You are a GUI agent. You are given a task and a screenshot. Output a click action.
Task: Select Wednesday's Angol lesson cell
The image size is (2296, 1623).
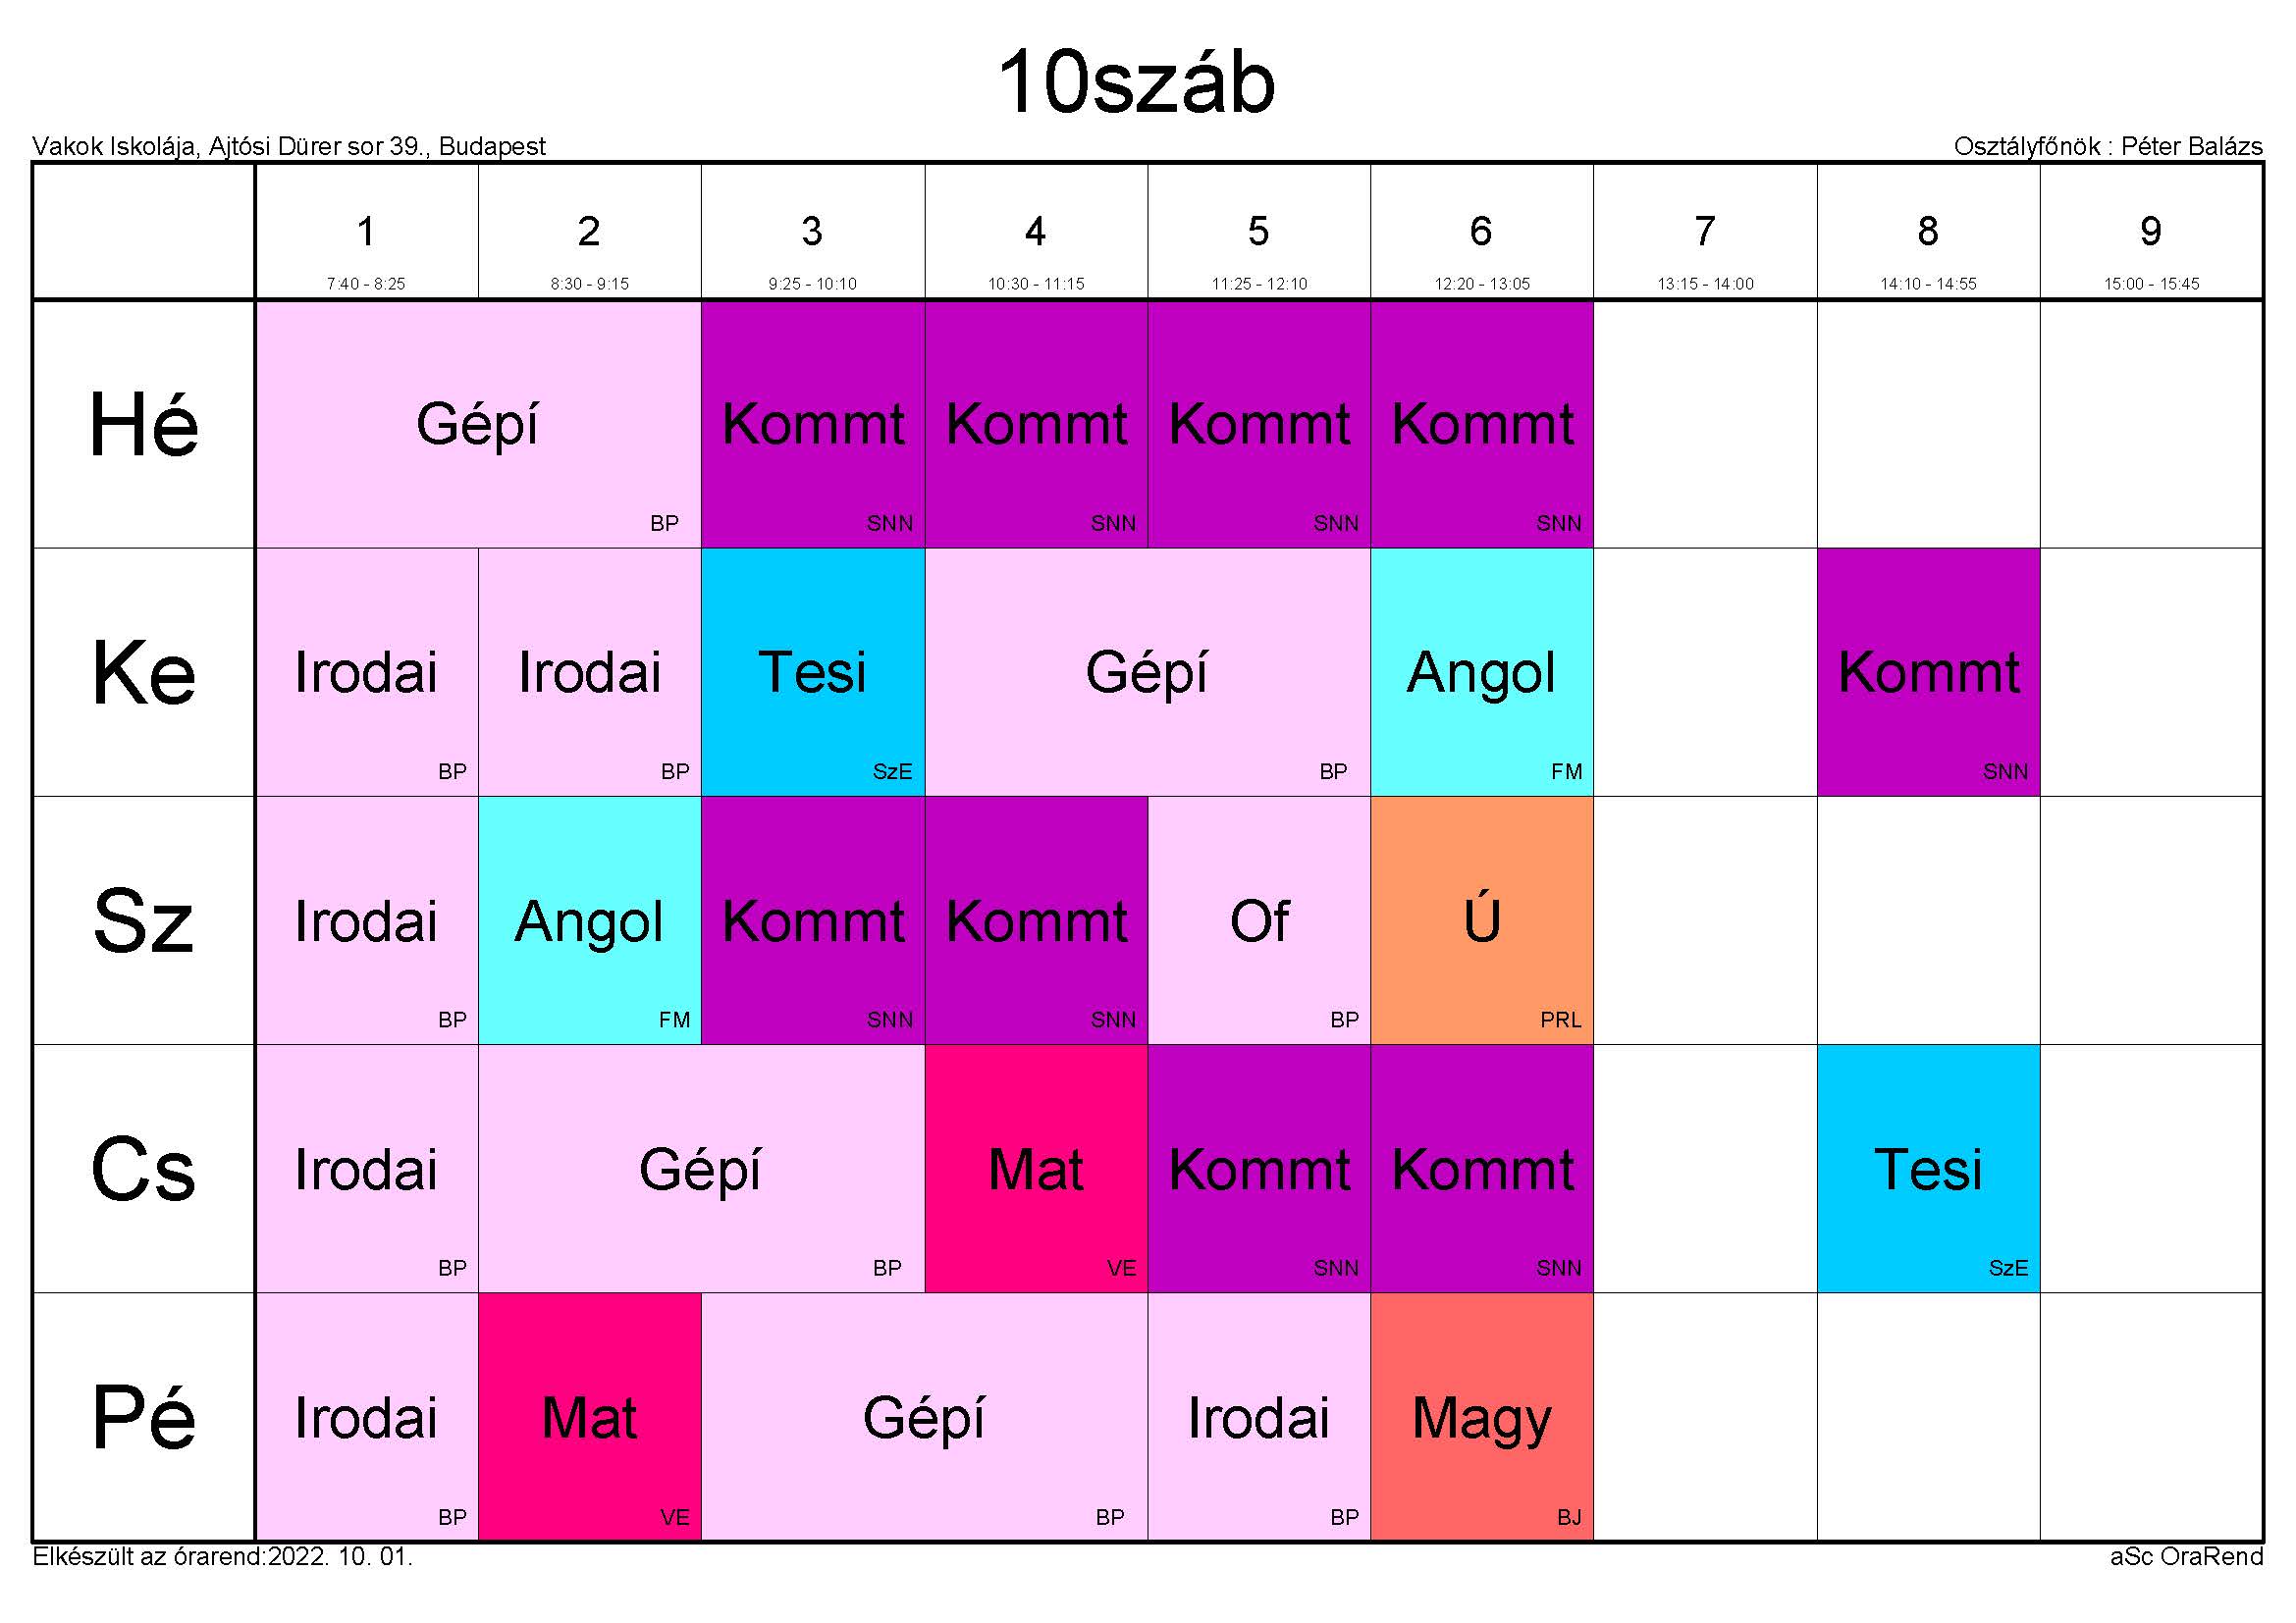(589, 920)
